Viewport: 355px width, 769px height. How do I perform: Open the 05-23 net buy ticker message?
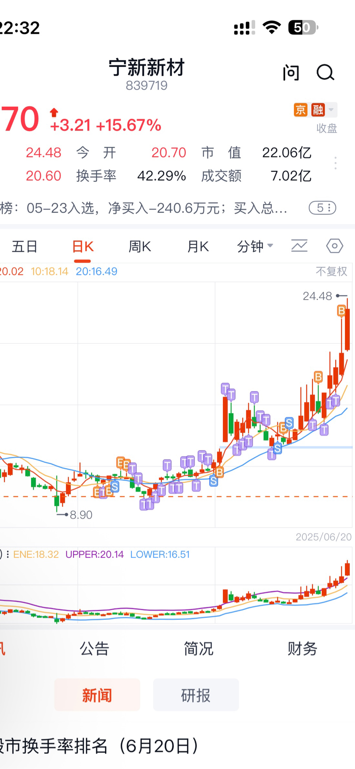click(x=144, y=208)
